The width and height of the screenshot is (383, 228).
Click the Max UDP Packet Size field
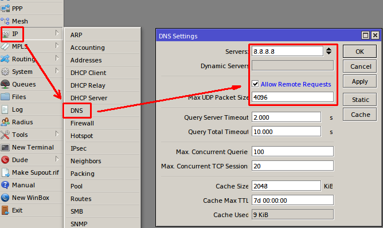[x=292, y=97]
